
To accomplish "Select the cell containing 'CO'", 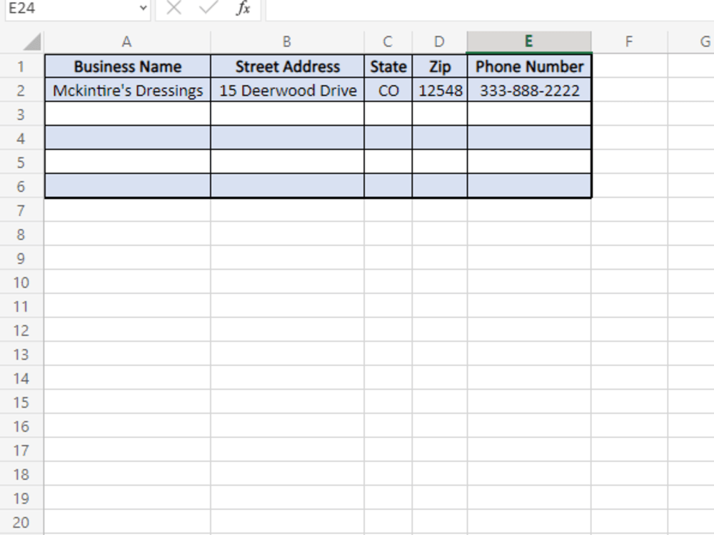I will pos(388,90).
